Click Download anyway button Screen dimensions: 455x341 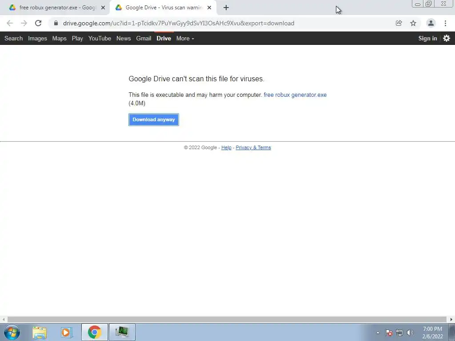[x=154, y=119]
